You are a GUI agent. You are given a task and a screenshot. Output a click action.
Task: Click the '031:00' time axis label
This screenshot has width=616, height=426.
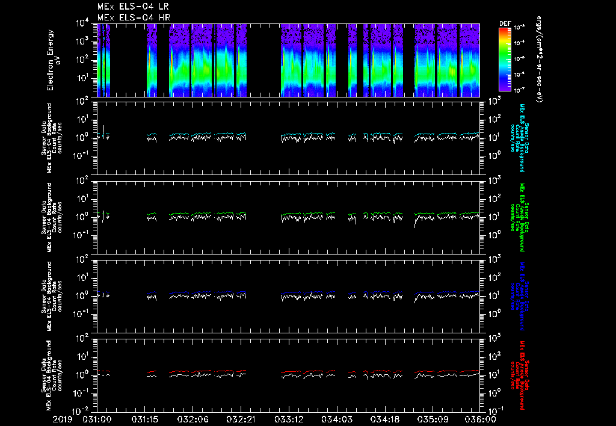pos(97,419)
